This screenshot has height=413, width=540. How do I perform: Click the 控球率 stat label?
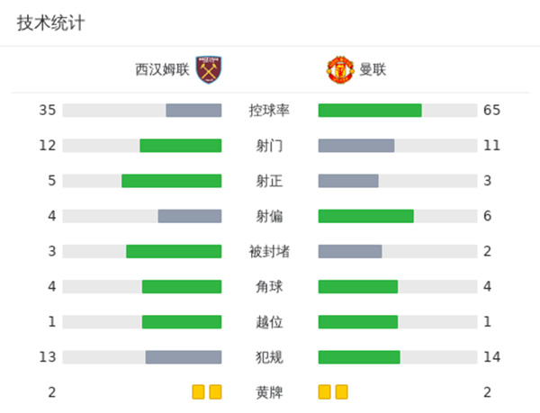269,111
